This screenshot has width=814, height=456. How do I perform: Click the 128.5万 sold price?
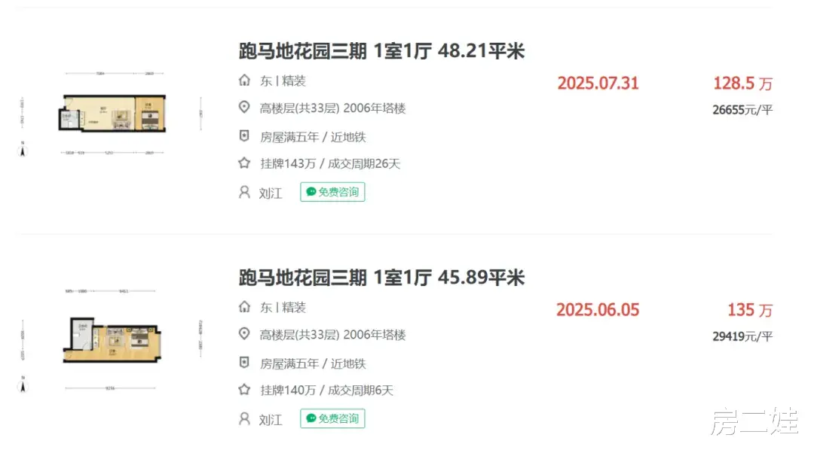point(742,84)
